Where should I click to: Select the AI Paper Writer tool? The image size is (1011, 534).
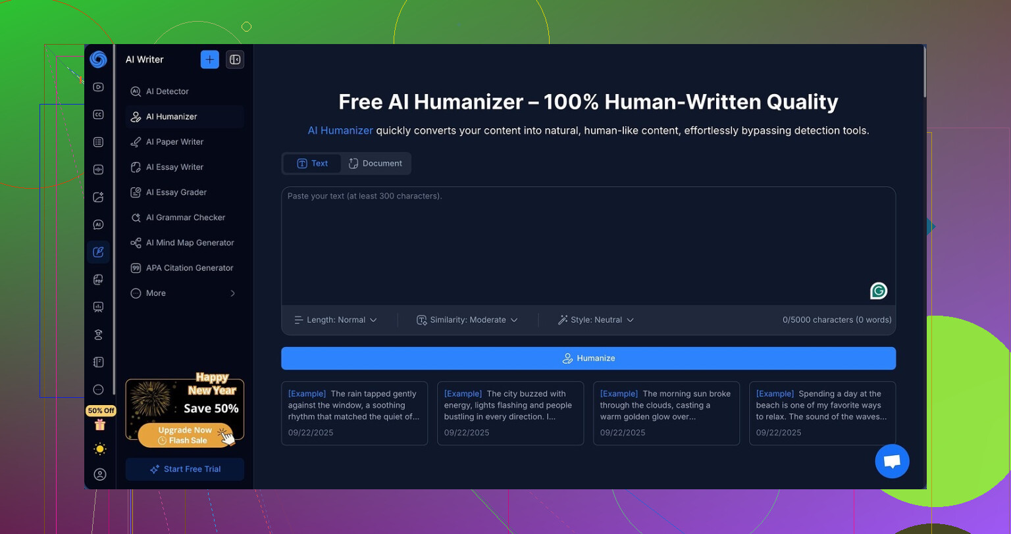[174, 141]
